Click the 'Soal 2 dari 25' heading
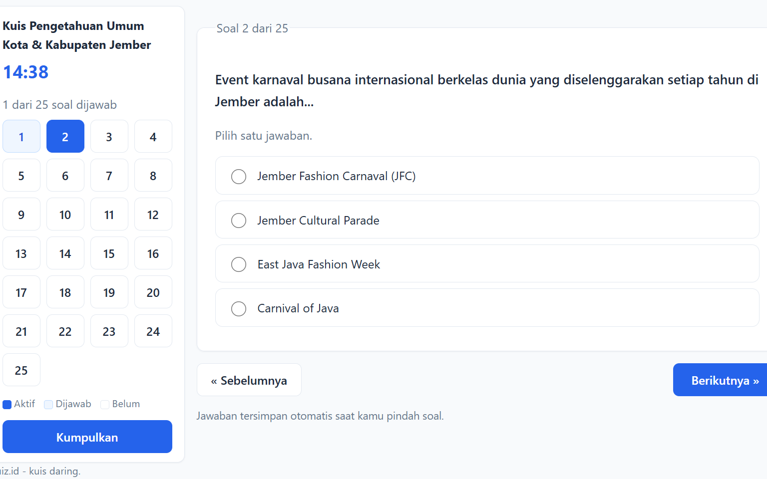This screenshot has width=767, height=479. [x=252, y=28]
